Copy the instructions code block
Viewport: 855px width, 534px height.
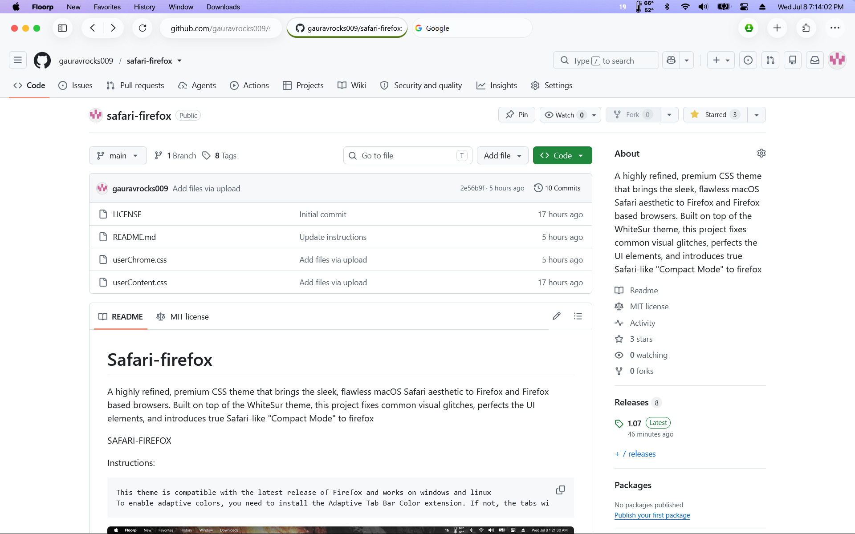point(561,490)
